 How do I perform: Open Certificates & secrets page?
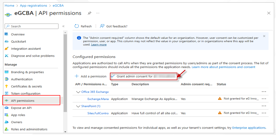tap(27, 86)
